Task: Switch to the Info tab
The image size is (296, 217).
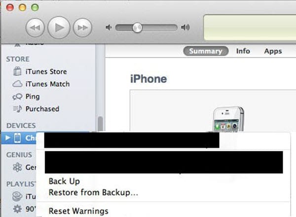Action: (x=243, y=51)
